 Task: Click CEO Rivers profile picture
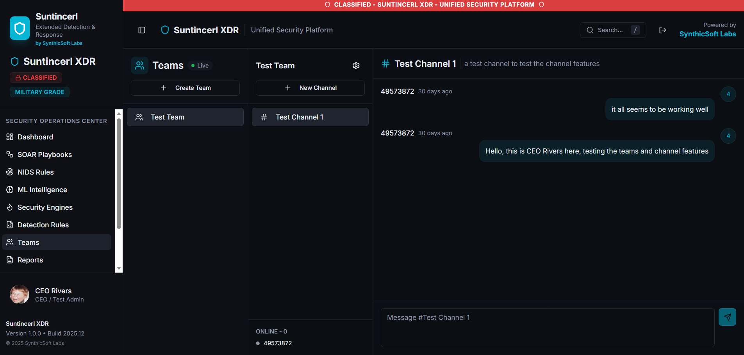[x=20, y=294]
